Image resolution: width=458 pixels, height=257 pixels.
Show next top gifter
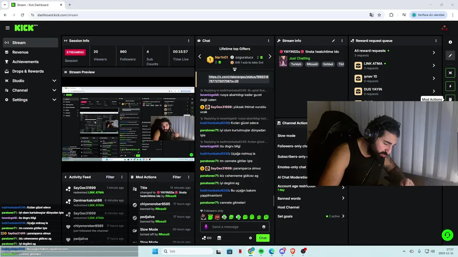click(270, 56)
